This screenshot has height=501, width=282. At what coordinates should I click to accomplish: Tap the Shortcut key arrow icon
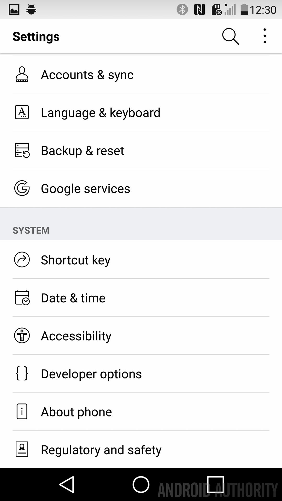(x=22, y=260)
